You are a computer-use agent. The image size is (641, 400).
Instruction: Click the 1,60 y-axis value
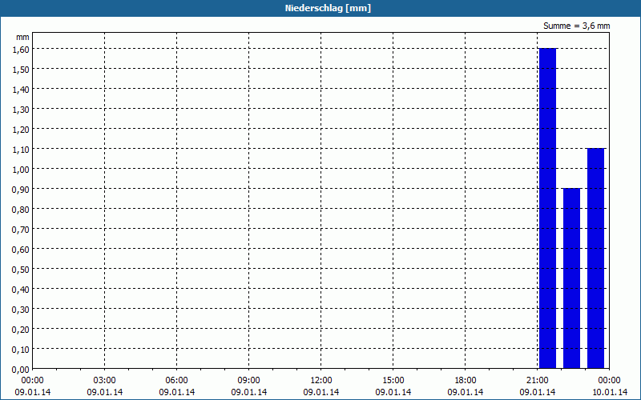[x=21, y=50]
